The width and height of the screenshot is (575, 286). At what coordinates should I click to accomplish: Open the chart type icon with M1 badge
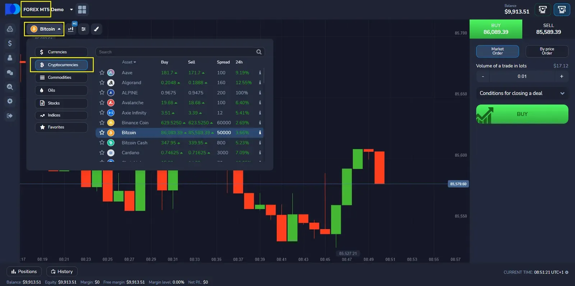pyautogui.click(x=71, y=29)
